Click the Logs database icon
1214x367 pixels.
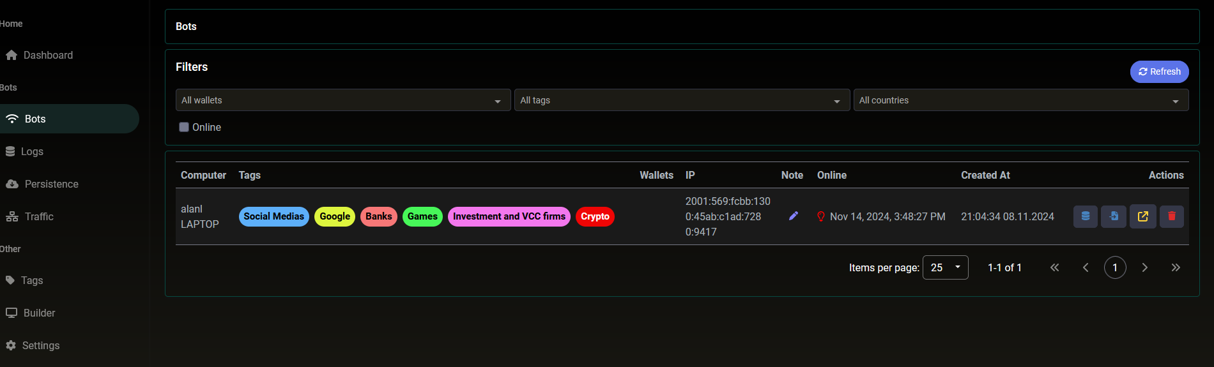pyautogui.click(x=10, y=151)
